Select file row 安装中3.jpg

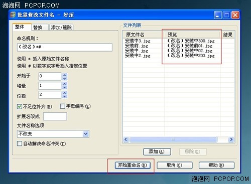pyautogui.click(x=138, y=41)
